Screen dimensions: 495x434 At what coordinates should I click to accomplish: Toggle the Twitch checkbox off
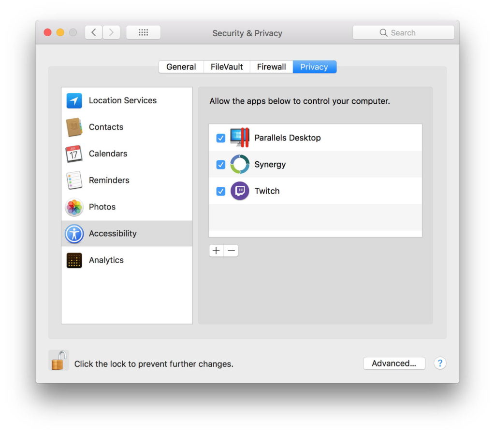(221, 191)
